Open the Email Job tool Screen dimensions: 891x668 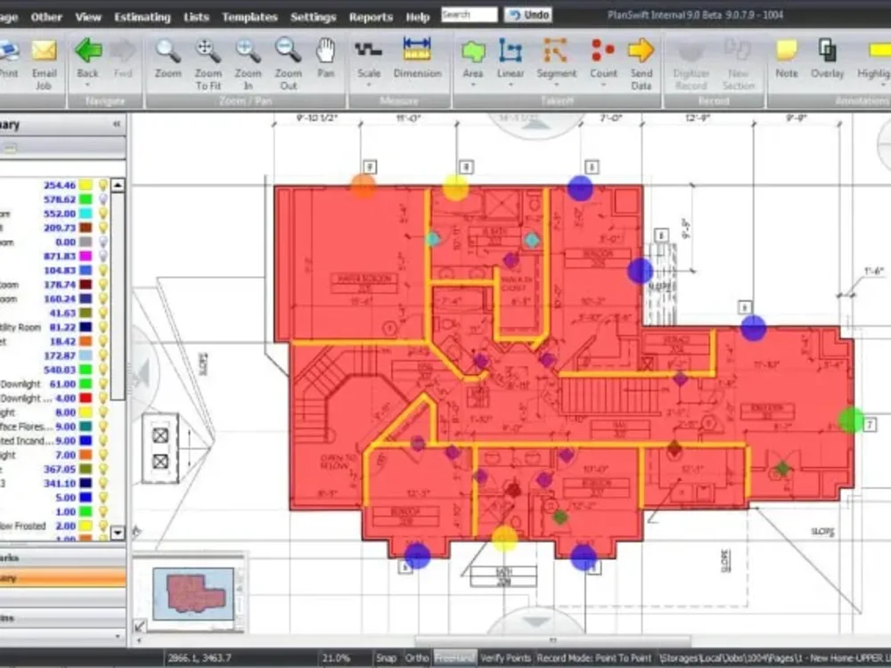pyautogui.click(x=44, y=63)
